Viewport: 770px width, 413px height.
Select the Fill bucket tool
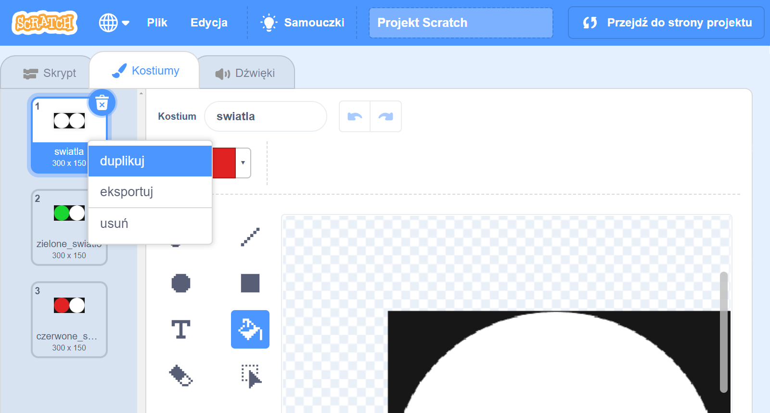click(250, 329)
